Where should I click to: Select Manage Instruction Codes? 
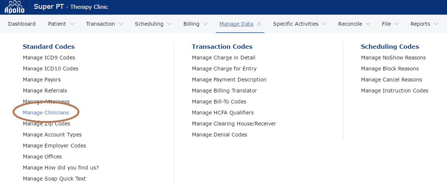[x=394, y=91]
